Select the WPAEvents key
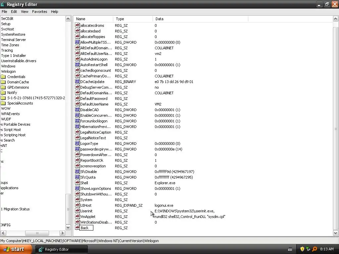The image size is (339, 254). (x=10, y=114)
